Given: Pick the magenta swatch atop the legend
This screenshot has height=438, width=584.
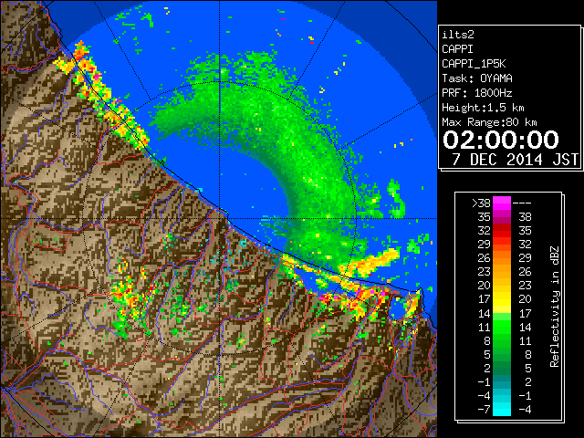Looking at the screenshot, I should coord(502,203).
